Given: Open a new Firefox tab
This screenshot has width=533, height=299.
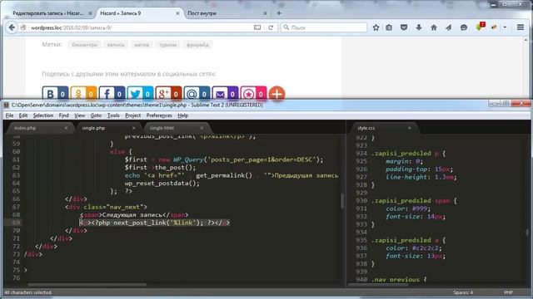Looking at the screenshot, I should (279, 13).
